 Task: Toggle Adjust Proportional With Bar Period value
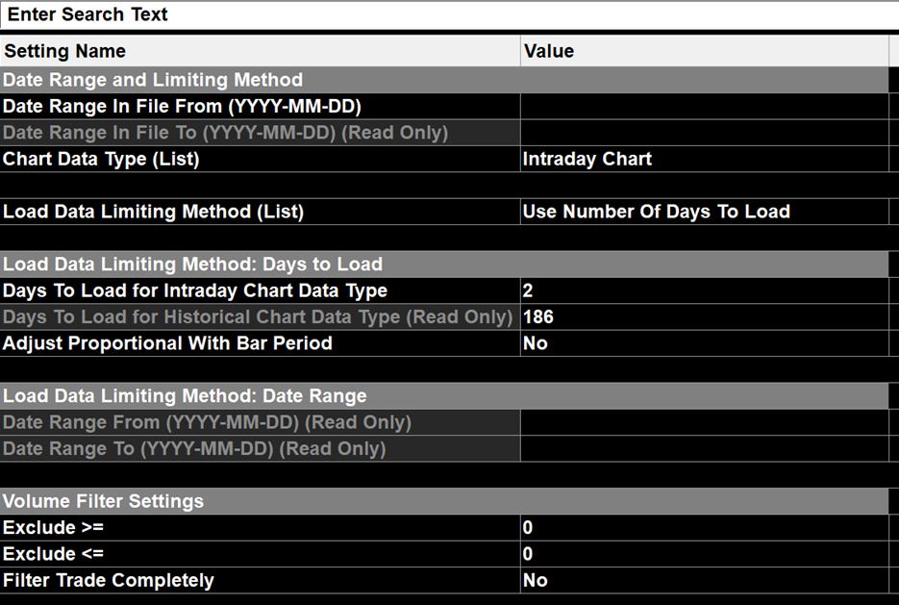point(704,343)
